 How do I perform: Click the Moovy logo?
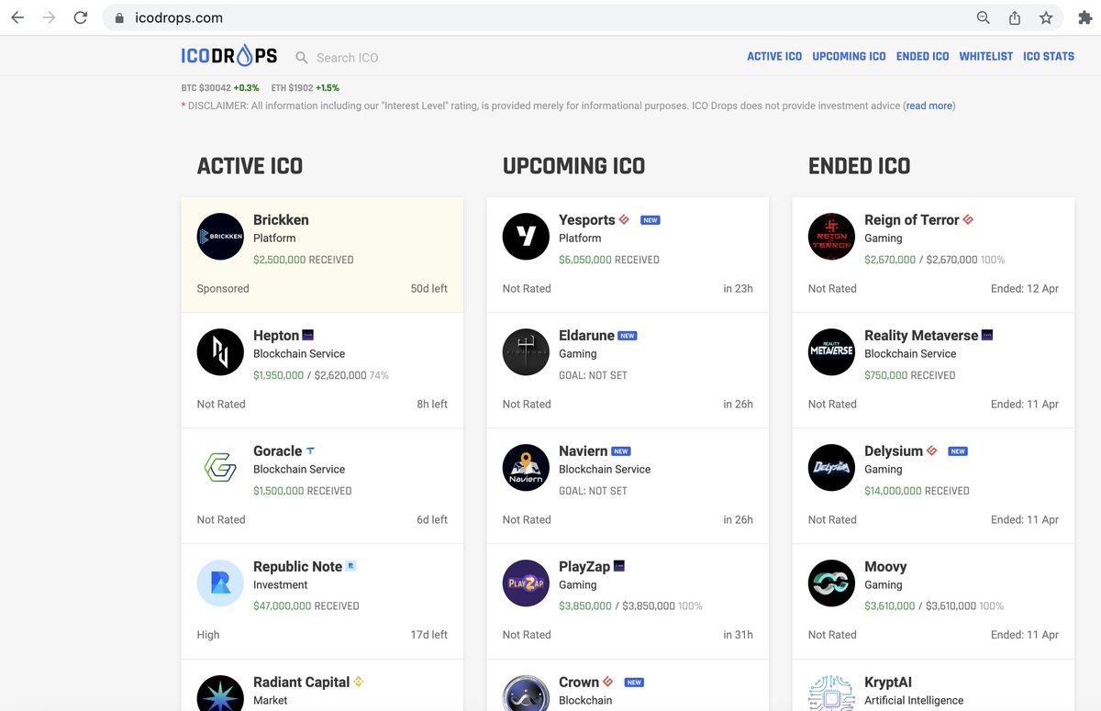coord(831,583)
